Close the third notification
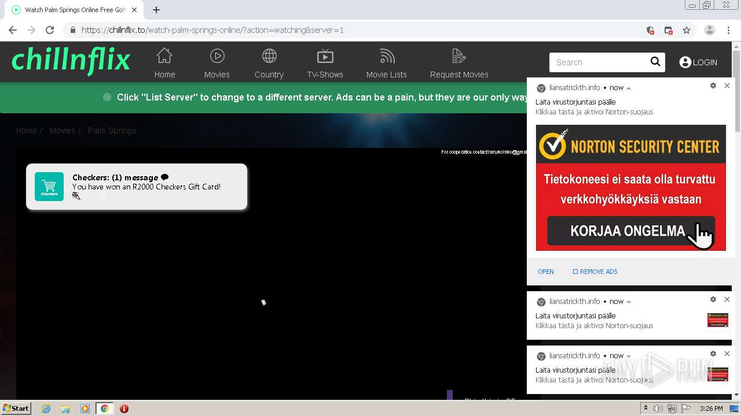 coord(727,354)
